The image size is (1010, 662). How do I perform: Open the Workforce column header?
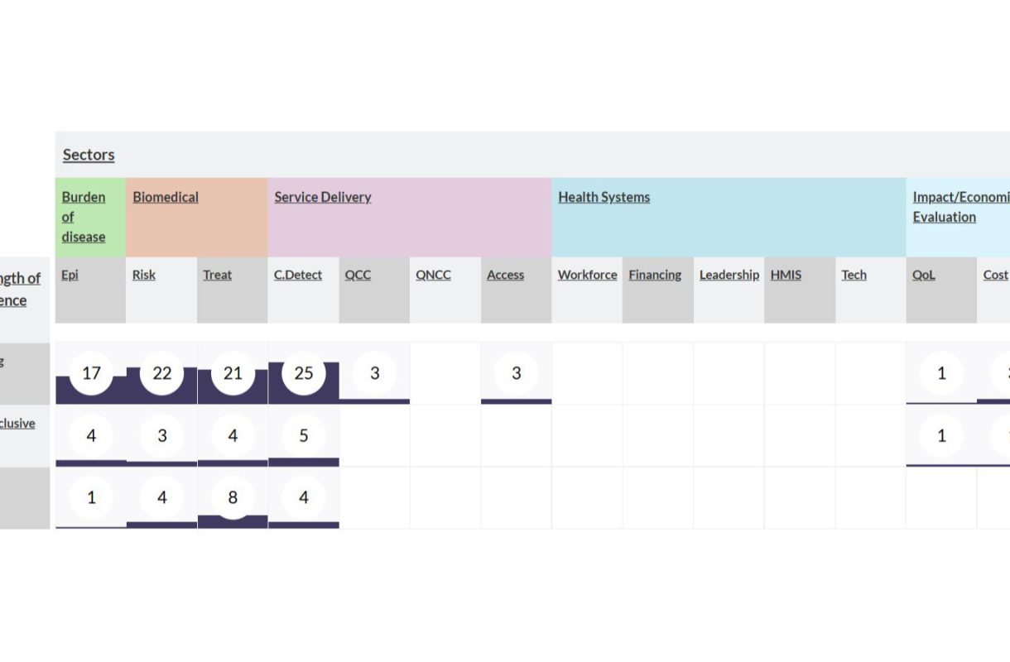pyautogui.click(x=588, y=275)
